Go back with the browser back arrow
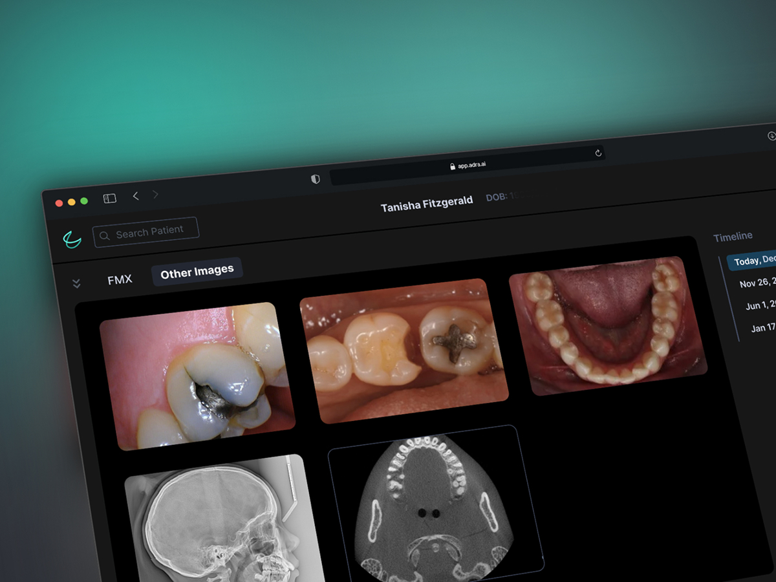The image size is (776, 582). click(136, 196)
